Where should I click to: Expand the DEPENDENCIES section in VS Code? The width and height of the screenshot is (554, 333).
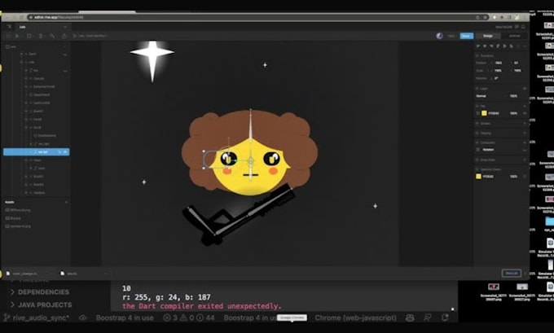pos(40,292)
